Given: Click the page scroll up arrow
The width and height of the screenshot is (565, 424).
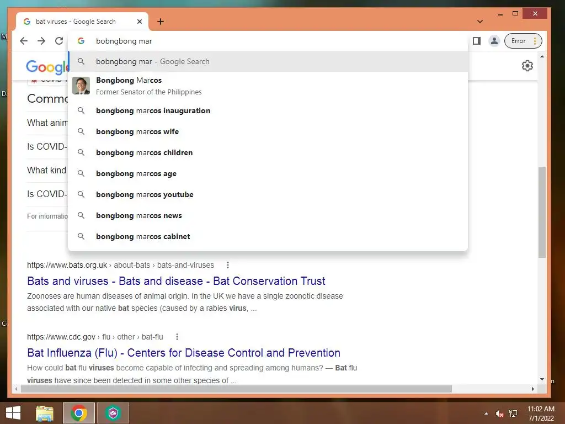Looking at the screenshot, I should click(542, 57).
